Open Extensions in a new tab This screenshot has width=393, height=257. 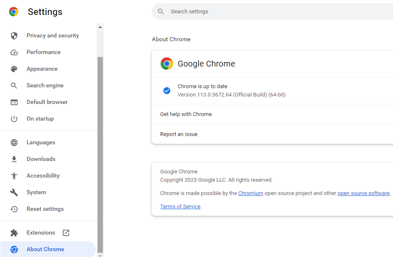[x=48, y=232]
